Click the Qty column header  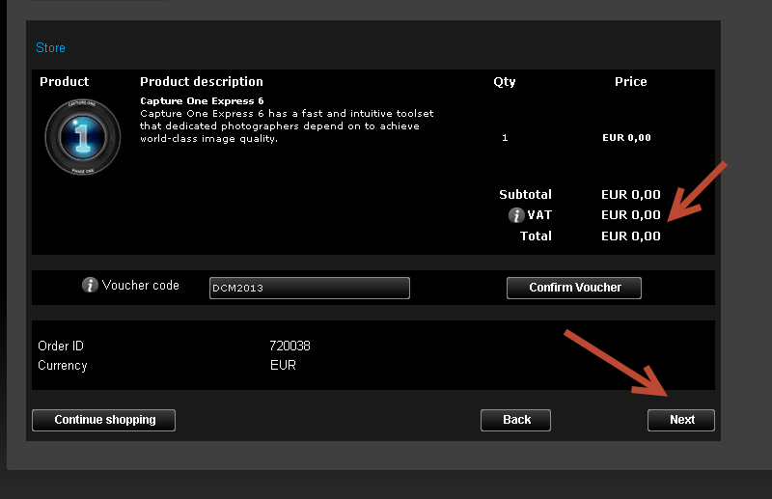pos(504,82)
